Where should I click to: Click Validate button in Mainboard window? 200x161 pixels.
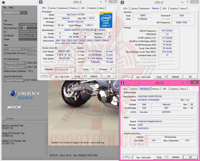(x=176, y=157)
